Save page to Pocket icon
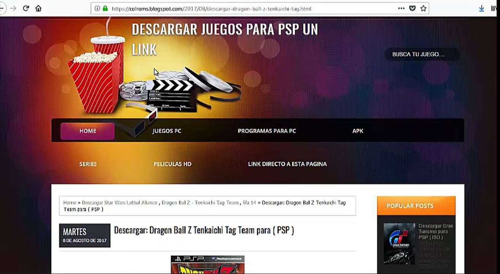 pyautogui.click(x=412, y=8)
